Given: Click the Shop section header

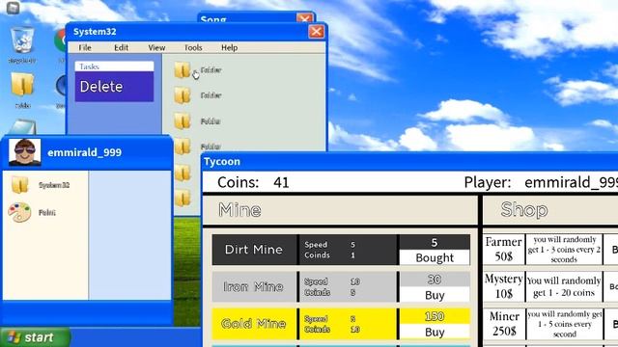Looking at the screenshot, I should pyautogui.click(x=524, y=210).
